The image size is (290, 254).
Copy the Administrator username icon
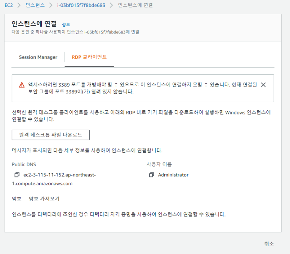coord(152,174)
